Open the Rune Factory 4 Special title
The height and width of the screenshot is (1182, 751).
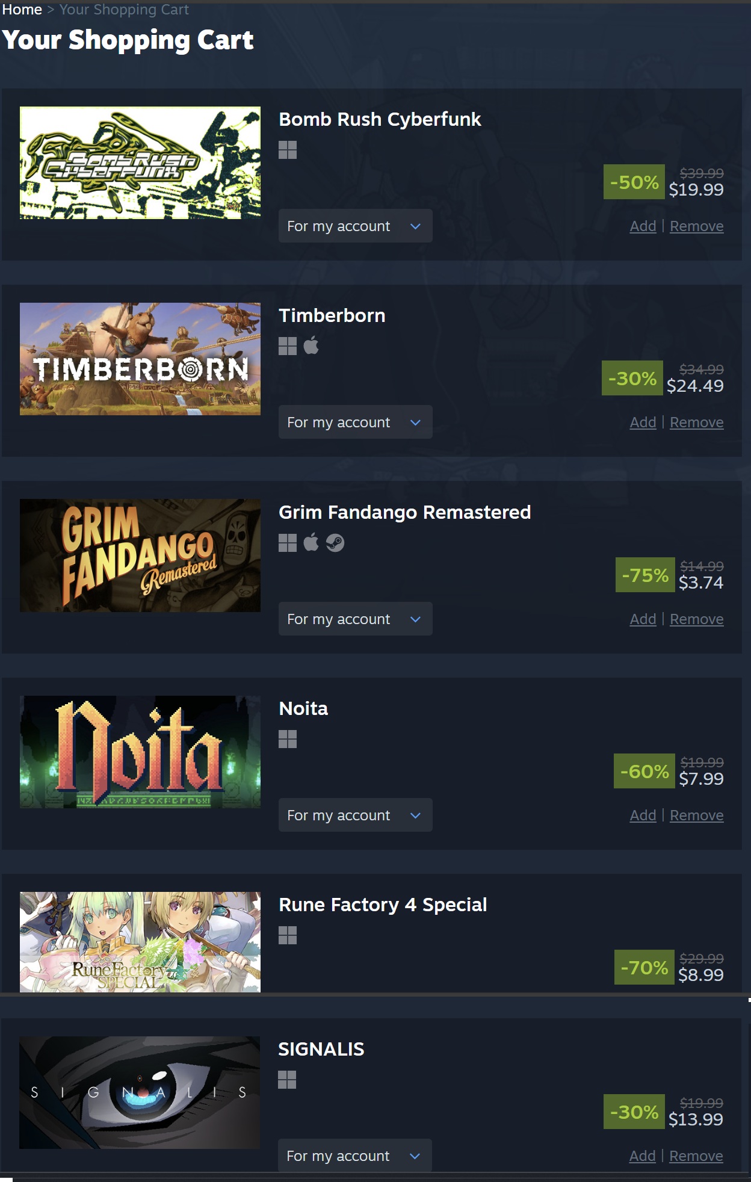tap(383, 905)
